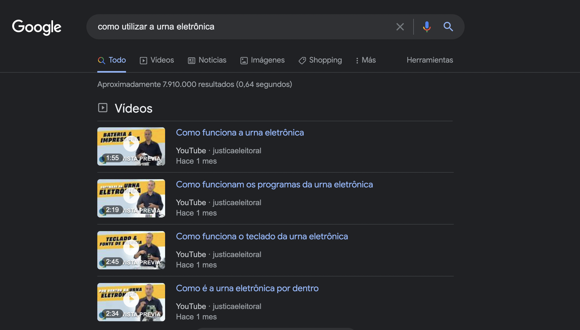The image size is (580, 330).
Task: Click 'YouTube · justicaeleitoral' under 'por dentro' video
Action: pos(219,307)
